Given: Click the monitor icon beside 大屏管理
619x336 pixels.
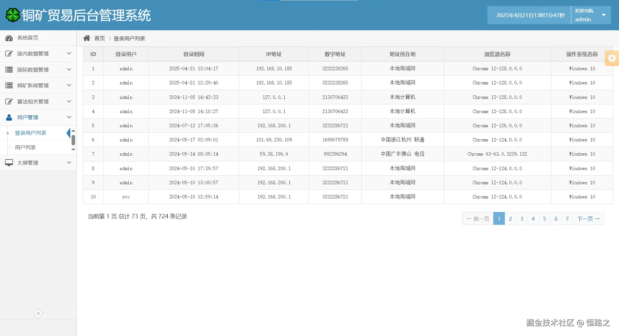Looking at the screenshot, I should click(x=9, y=163).
